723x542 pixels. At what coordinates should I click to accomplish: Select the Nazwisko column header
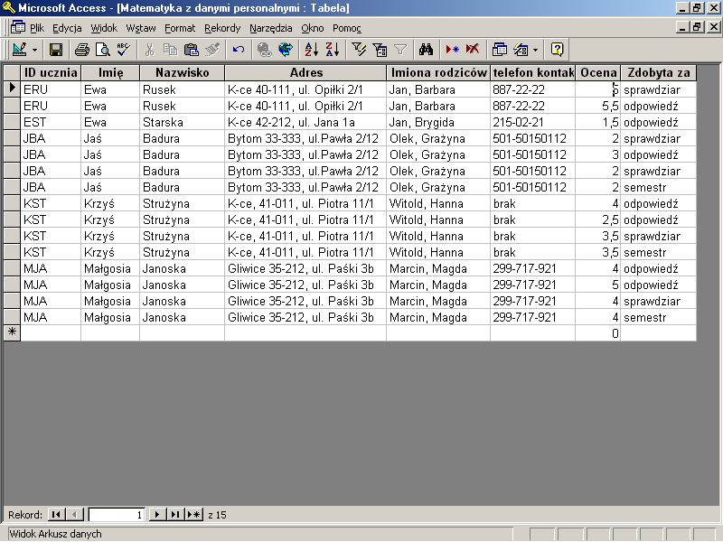click(x=182, y=72)
